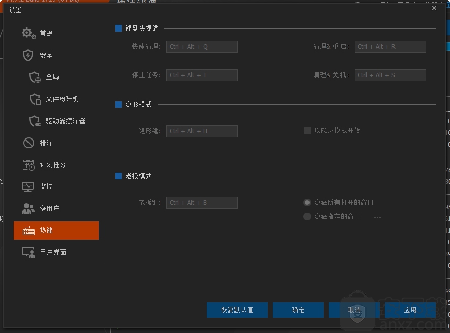
Task: Select the 隐藏所有打开的窗口 radio option
Action: (x=307, y=202)
